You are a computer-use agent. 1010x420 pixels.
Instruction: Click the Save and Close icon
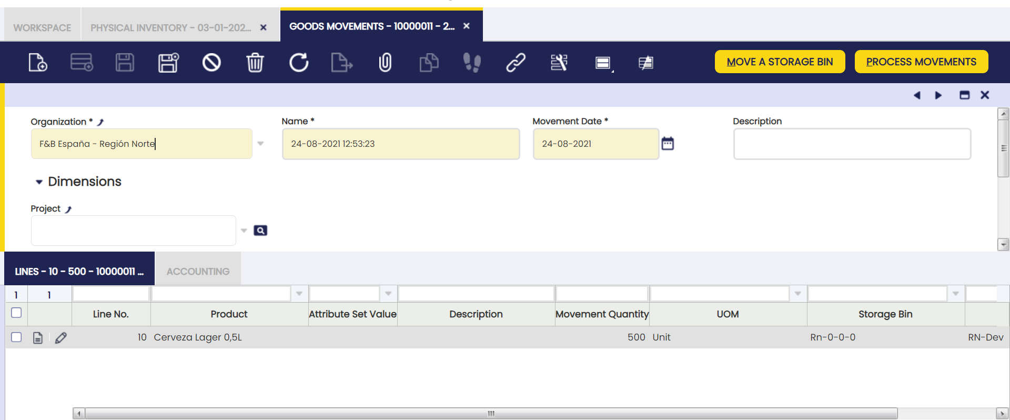168,63
